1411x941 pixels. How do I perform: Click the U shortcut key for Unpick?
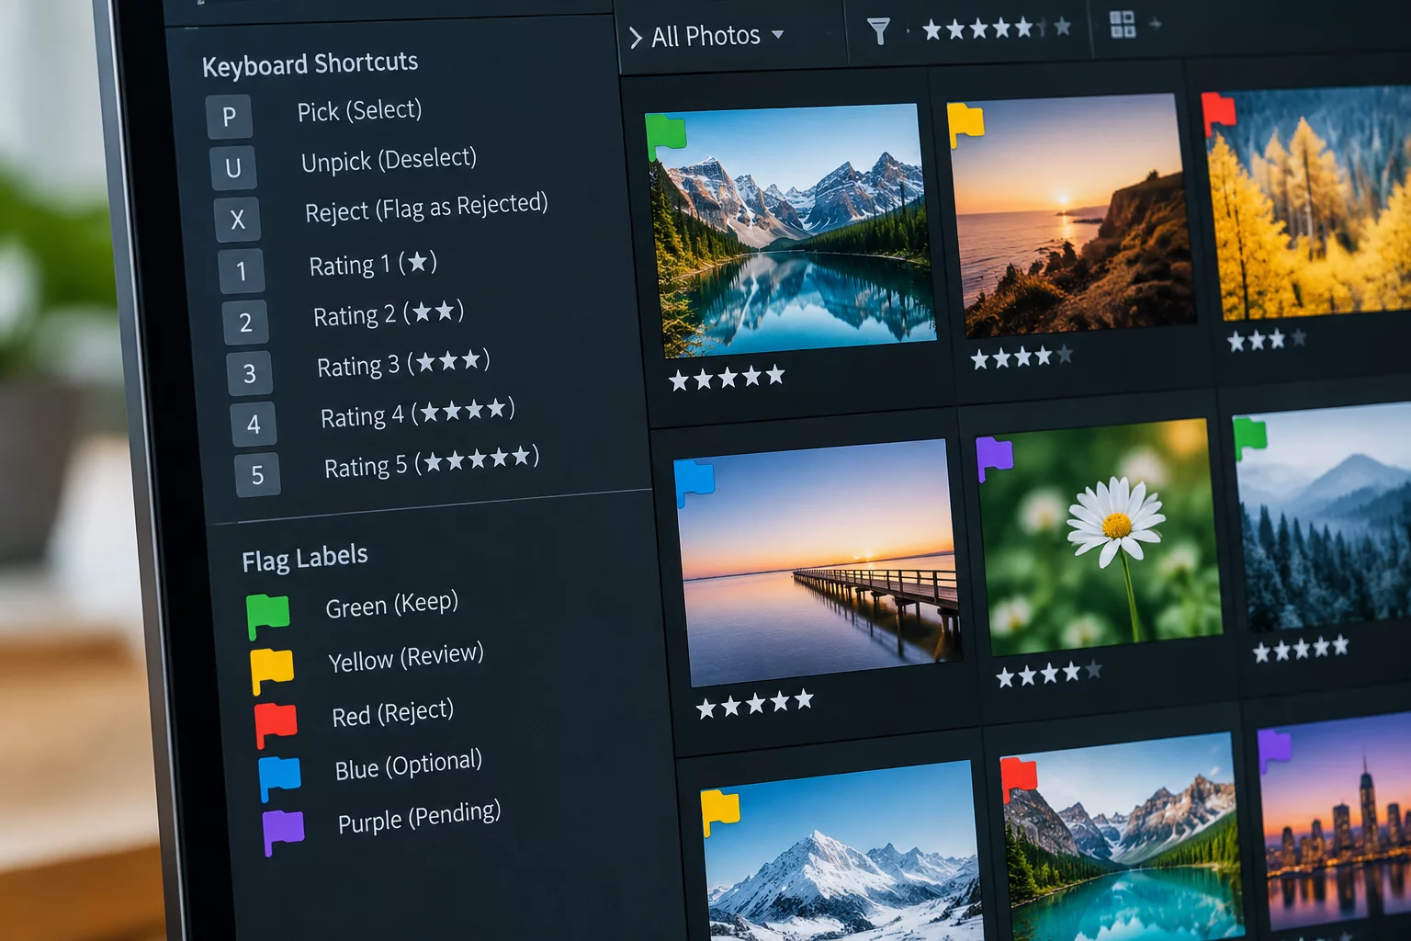(233, 167)
